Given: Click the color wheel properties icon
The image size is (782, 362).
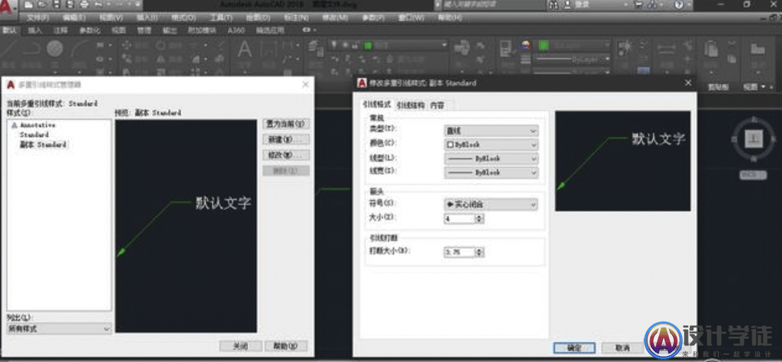Looking at the screenshot, I should (x=526, y=46).
